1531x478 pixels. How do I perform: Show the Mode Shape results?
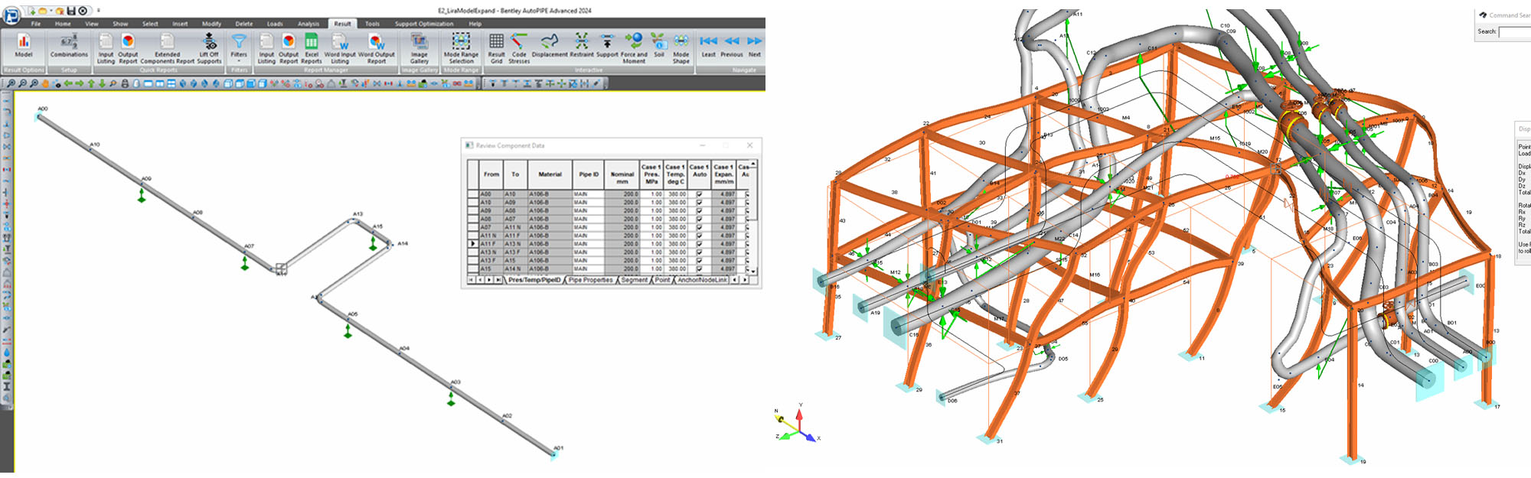tap(681, 44)
